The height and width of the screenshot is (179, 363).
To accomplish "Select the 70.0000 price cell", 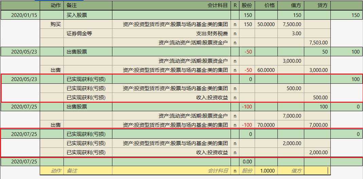I will 266,125.
